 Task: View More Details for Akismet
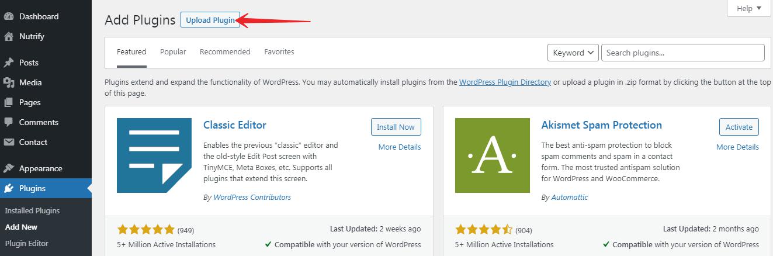[x=737, y=147]
